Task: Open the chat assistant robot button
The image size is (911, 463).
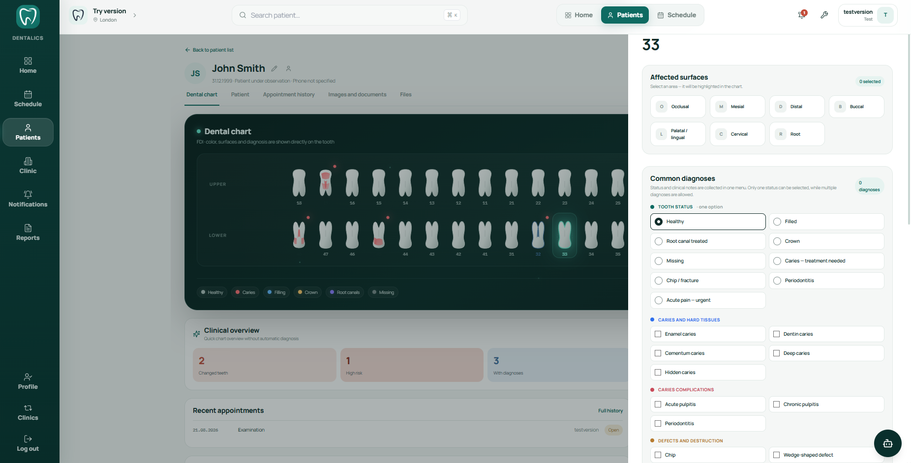Action: 888,443
